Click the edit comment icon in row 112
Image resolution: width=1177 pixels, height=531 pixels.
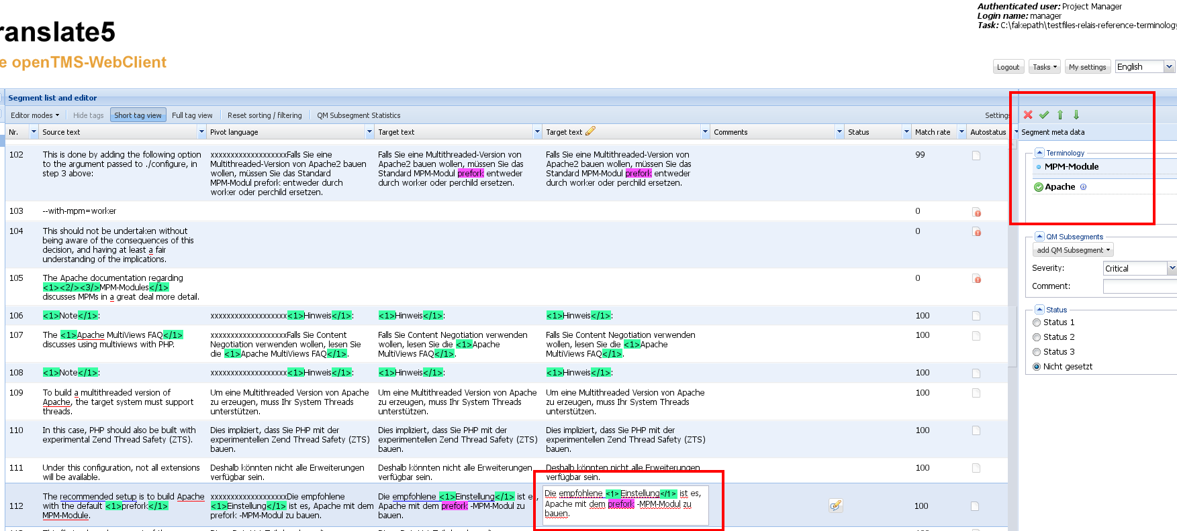coord(835,506)
